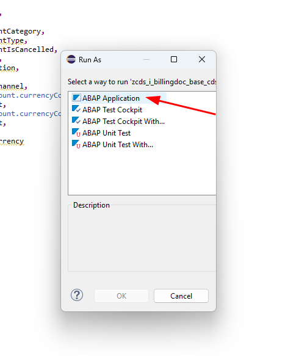288x356 pixels.
Task: Click the rrency text in the code editor
Action: [x=12, y=141]
